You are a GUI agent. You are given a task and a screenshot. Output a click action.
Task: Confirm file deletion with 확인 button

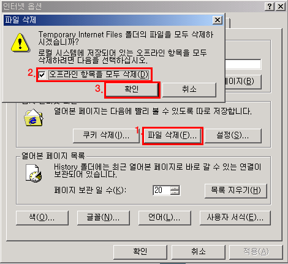click(132, 89)
